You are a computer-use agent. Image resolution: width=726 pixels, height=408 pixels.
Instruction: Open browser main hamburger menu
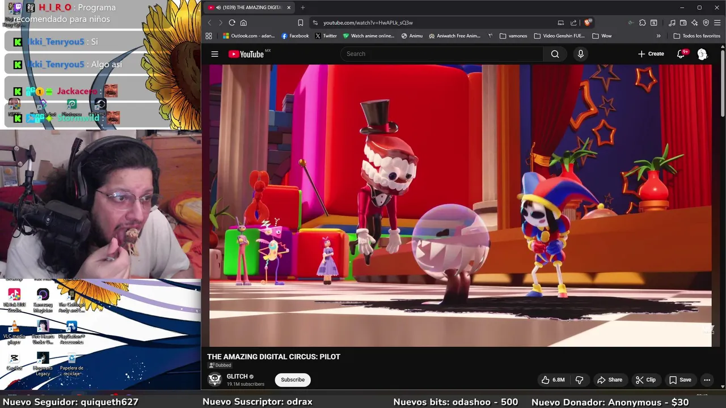click(718, 23)
